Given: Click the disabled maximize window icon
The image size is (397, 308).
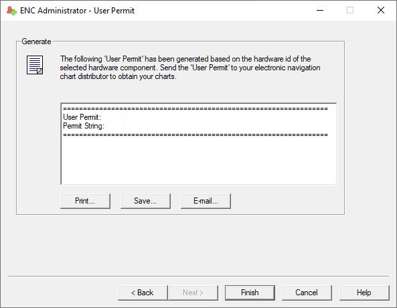Looking at the screenshot, I should tap(350, 11).
